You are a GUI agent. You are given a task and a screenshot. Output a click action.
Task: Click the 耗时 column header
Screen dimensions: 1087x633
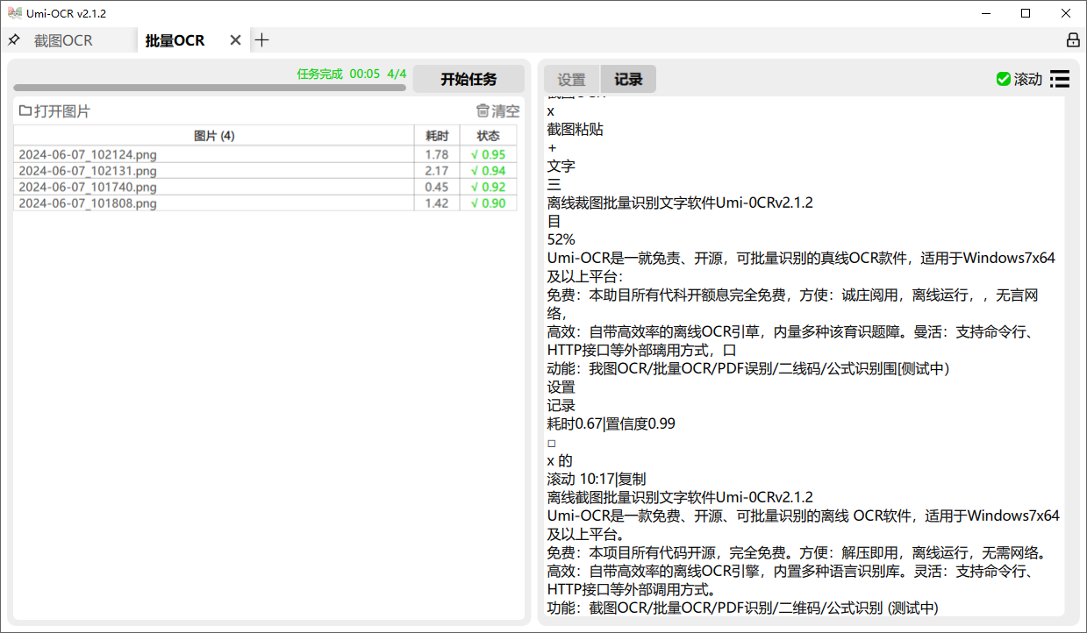437,136
